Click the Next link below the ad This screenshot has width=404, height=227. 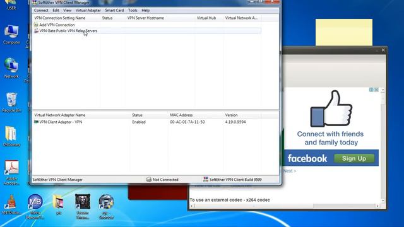290,171
